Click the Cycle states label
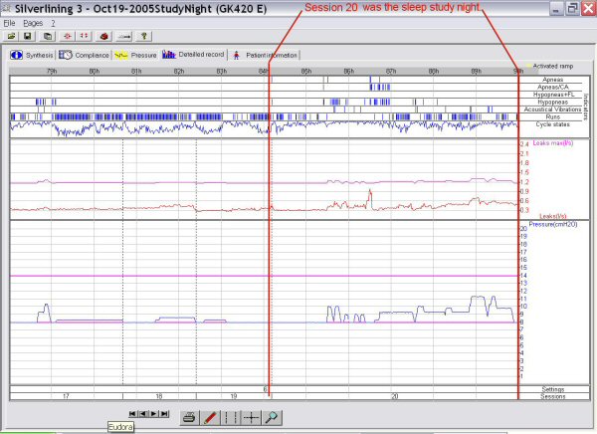 [x=553, y=124]
